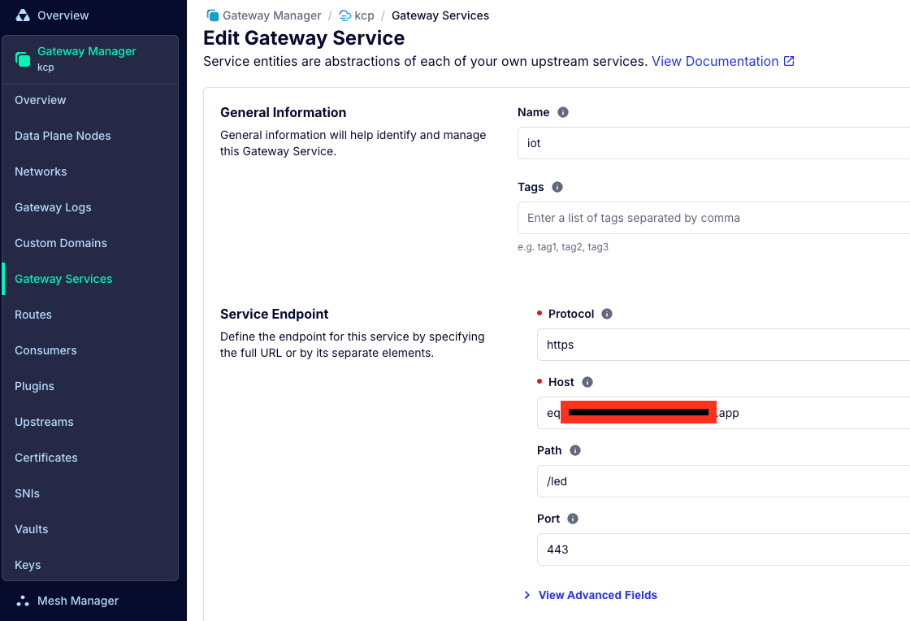
Task: Click the Overview triangle icon in top sidebar
Action: point(23,15)
